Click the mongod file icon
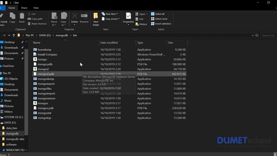 [x=35, y=69]
